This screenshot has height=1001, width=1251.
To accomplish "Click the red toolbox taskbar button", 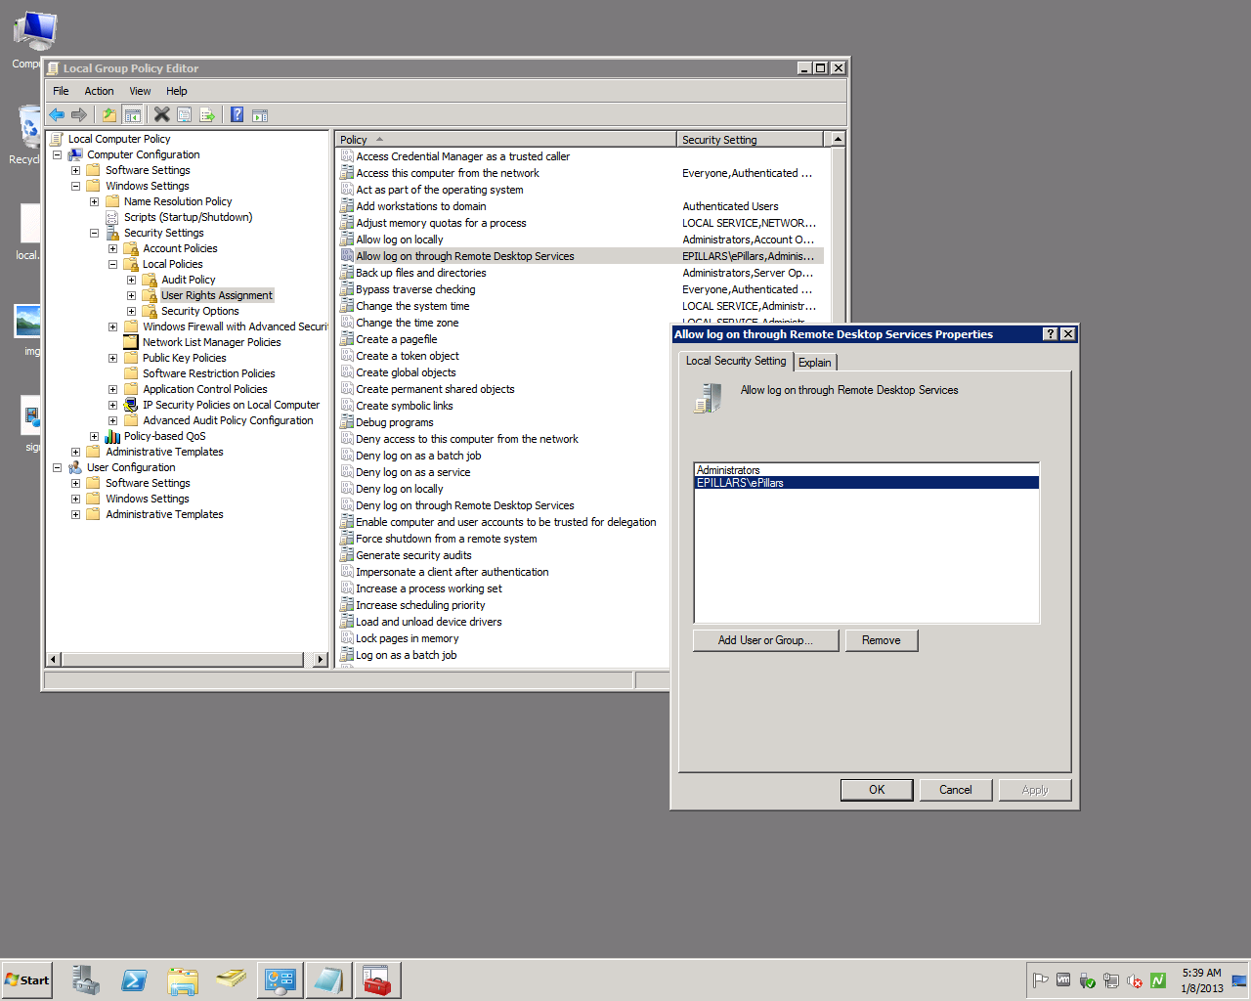I will click(376, 979).
